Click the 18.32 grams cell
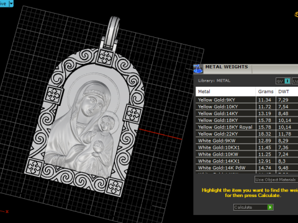 266,134
